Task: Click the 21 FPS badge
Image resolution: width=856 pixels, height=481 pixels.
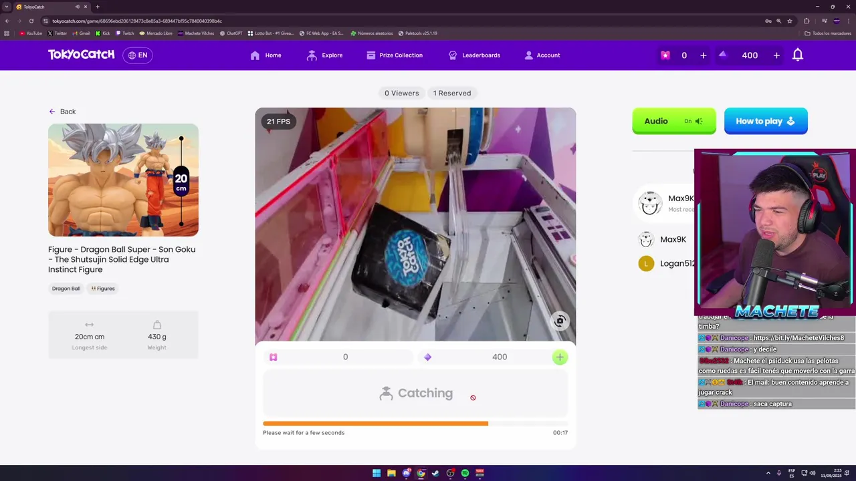Action: pos(278,122)
